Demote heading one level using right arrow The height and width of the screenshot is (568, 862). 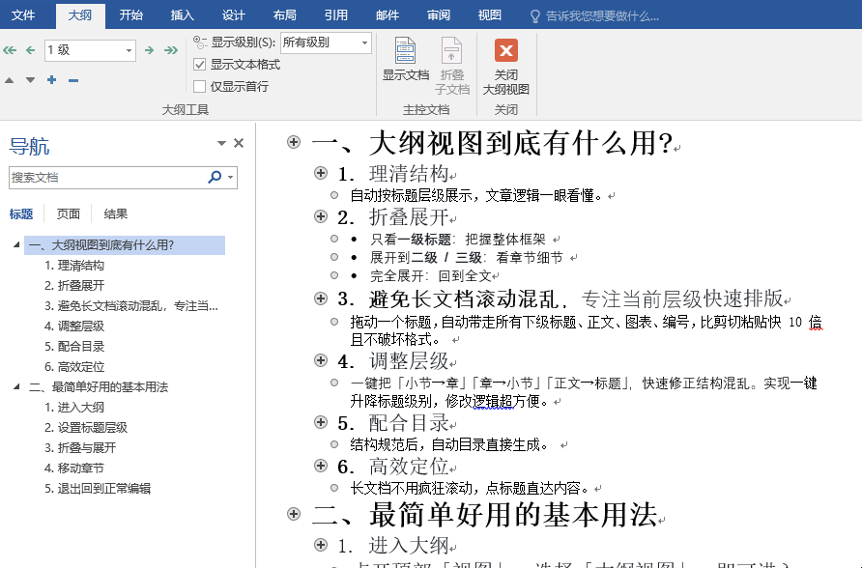[149, 49]
